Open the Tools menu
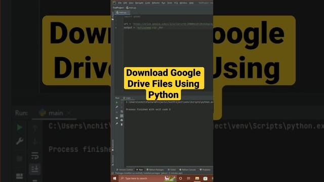This screenshot has width=324, height=182. (x=170, y=3)
